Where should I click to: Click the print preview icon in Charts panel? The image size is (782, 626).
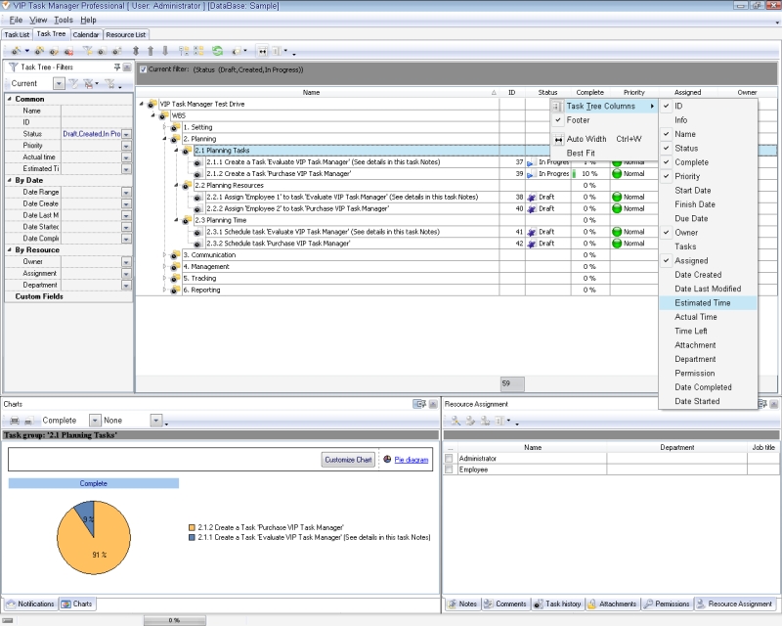(x=29, y=421)
